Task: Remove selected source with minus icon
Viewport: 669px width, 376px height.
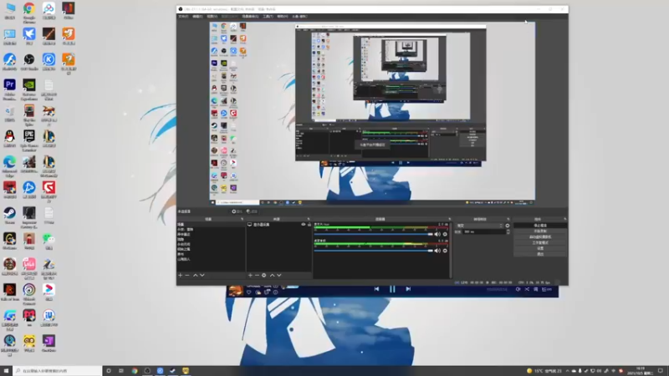Action: click(x=257, y=276)
